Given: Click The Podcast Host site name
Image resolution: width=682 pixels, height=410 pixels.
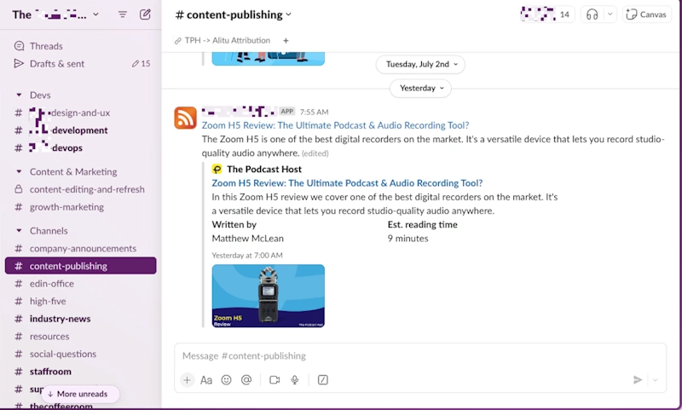Looking at the screenshot, I should (x=264, y=169).
